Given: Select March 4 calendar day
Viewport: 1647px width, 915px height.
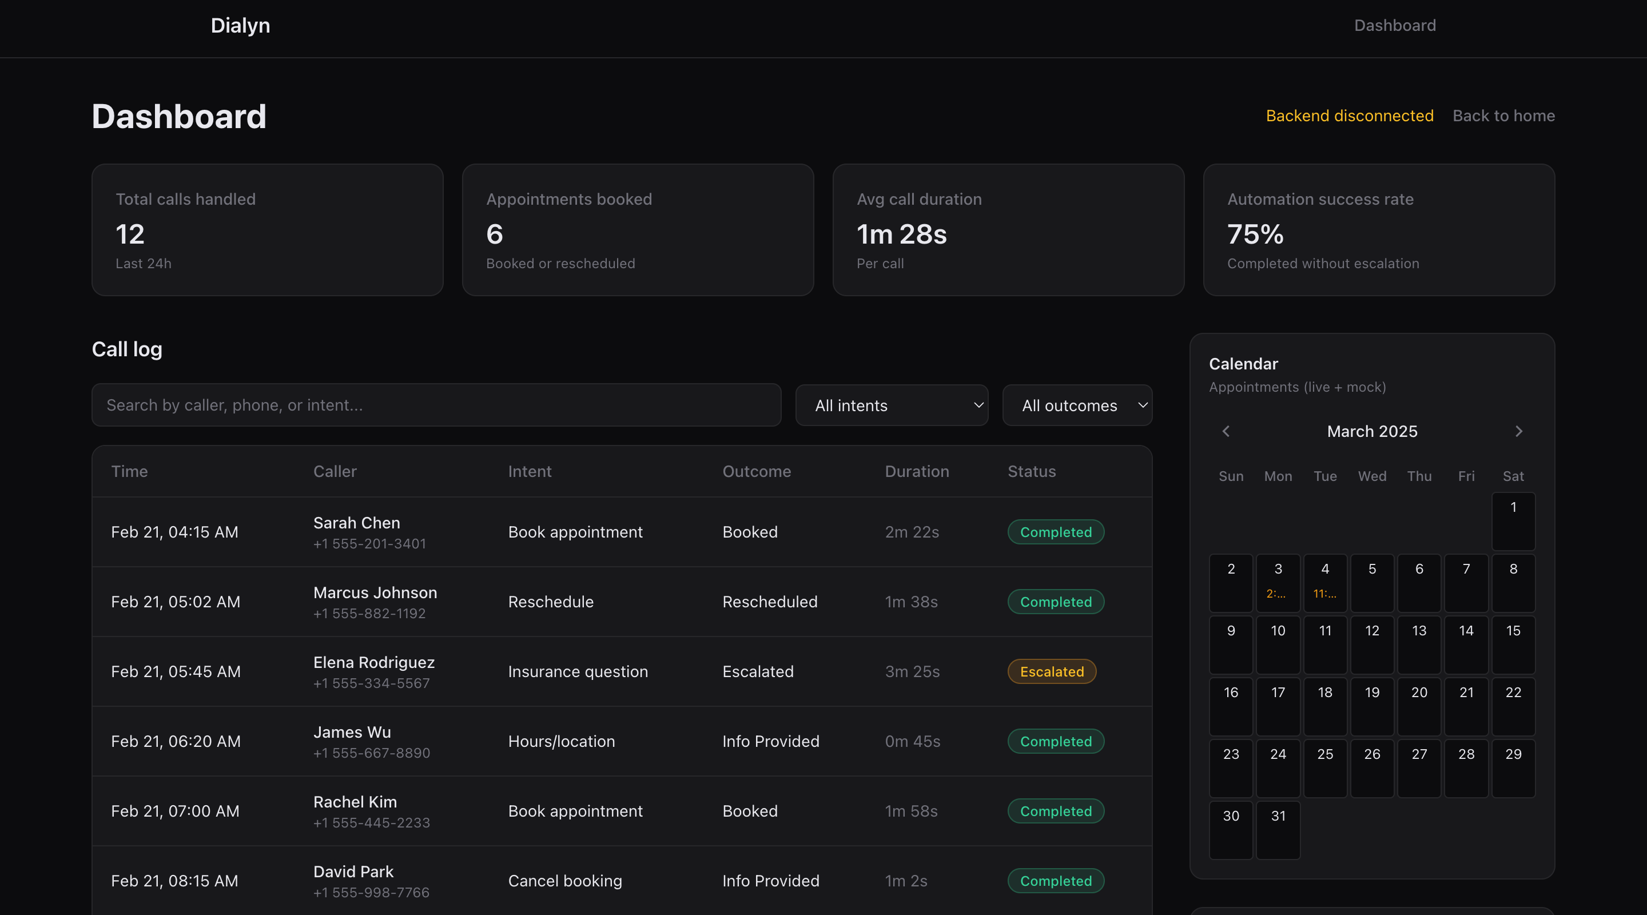Looking at the screenshot, I should (1325, 583).
